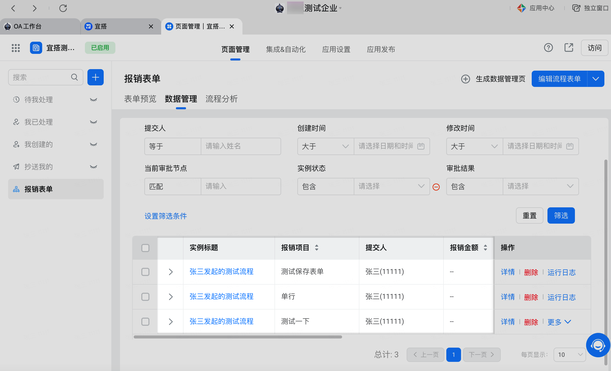The width and height of the screenshot is (611, 371).
Task: Click the paper-plane icon beside 抄送我的
Action: pyautogui.click(x=16, y=167)
